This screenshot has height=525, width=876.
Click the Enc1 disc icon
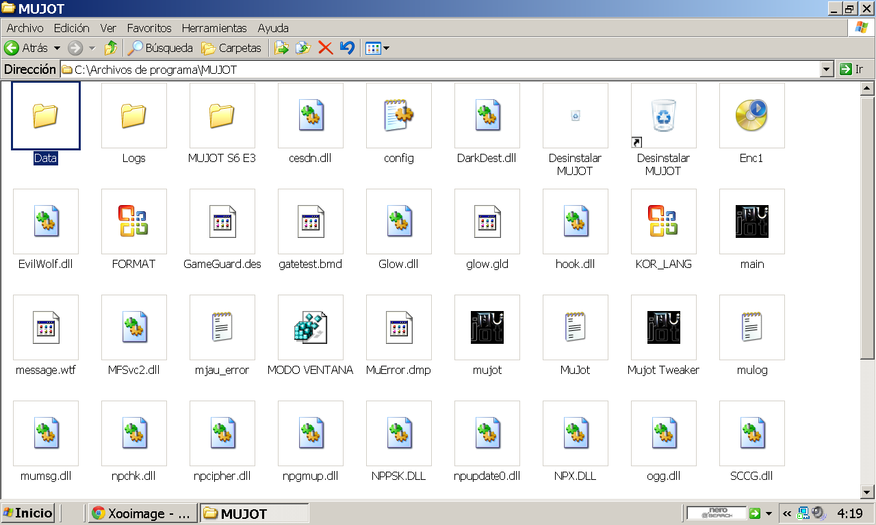click(751, 116)
